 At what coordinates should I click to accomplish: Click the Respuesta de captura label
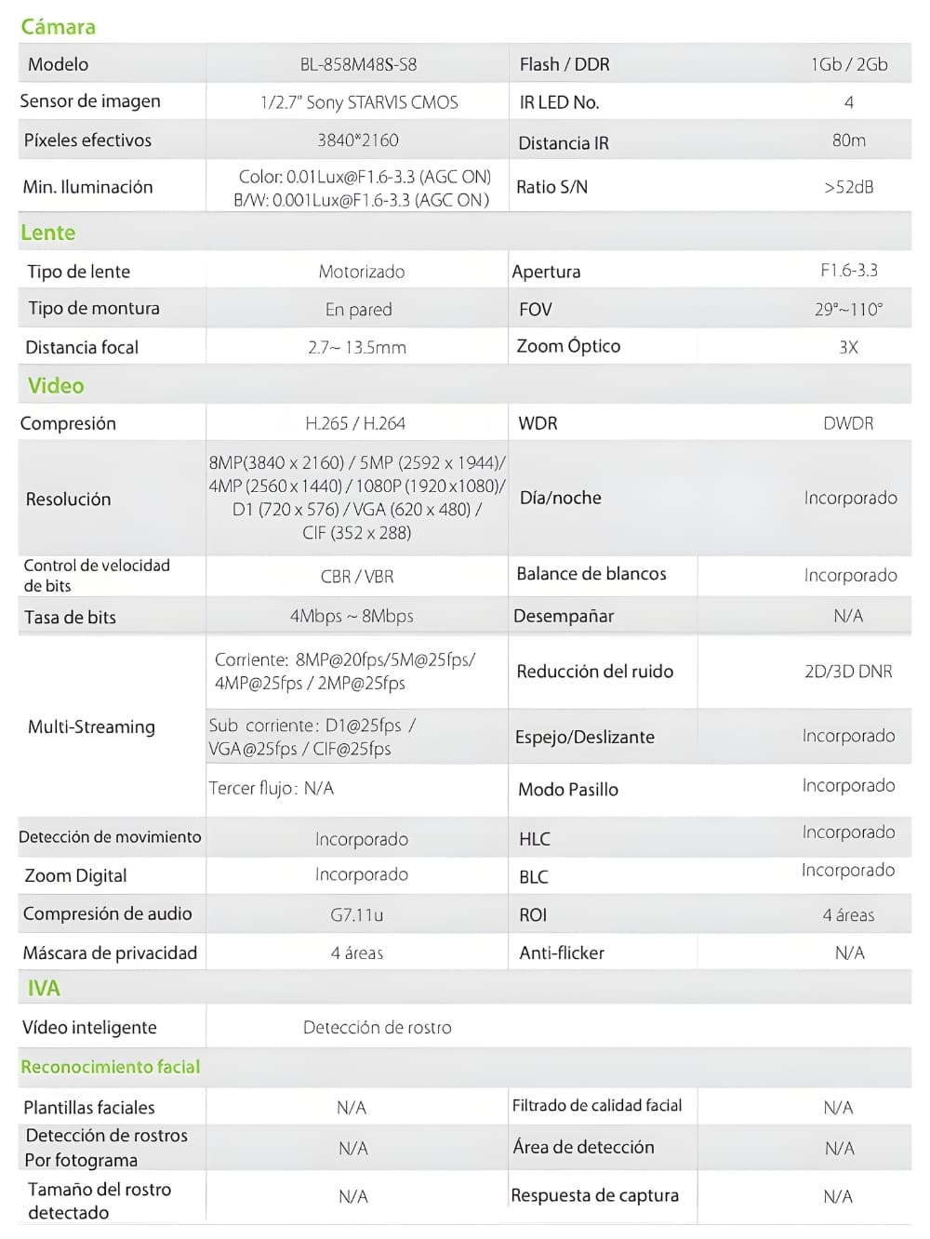pyautogui.click(x=595, y=1195)
